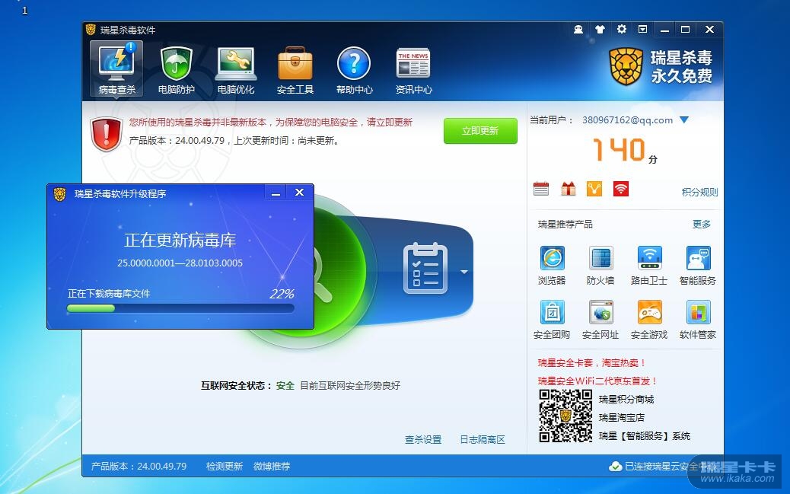The width and height of the screenshot is (790, 494).
Task: Open 瑞星【智能服务】系统 link
Action: (645, 436)
